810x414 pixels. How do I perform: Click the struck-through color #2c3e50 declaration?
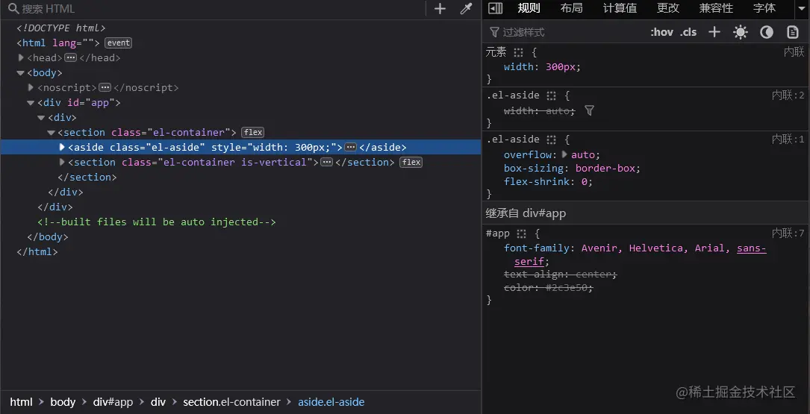pos(548,287)
